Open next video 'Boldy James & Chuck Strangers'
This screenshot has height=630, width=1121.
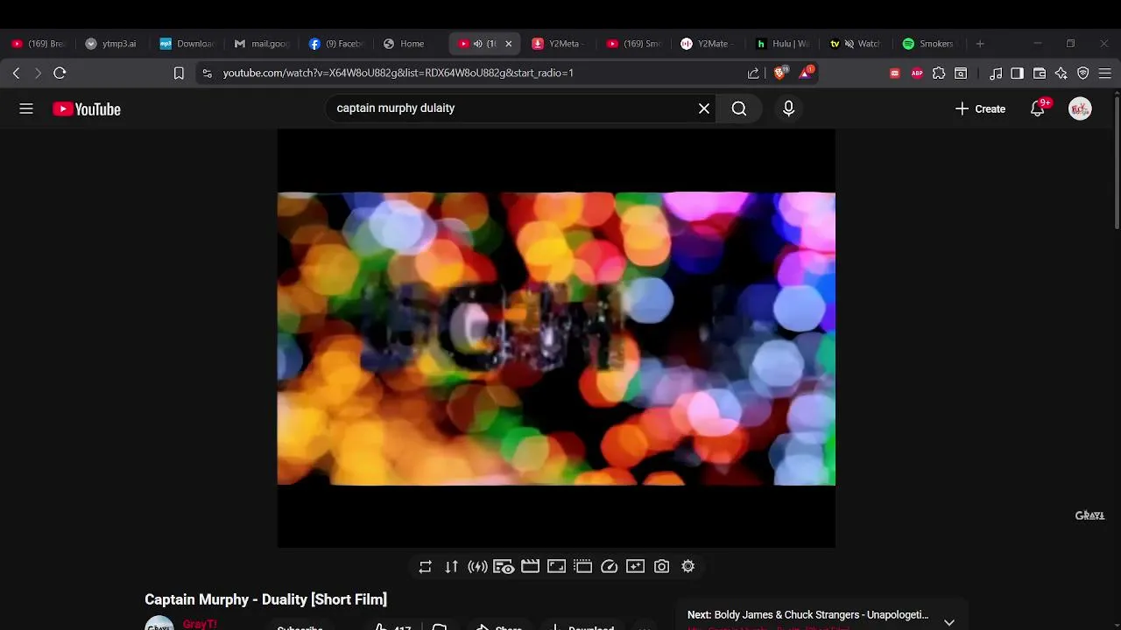(807, 615)
